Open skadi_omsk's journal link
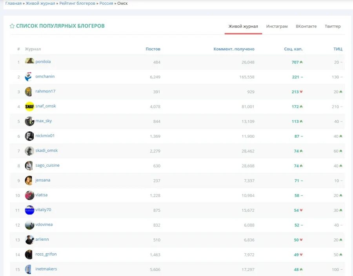Screen dimensions: 353x276 click(47, 151)
